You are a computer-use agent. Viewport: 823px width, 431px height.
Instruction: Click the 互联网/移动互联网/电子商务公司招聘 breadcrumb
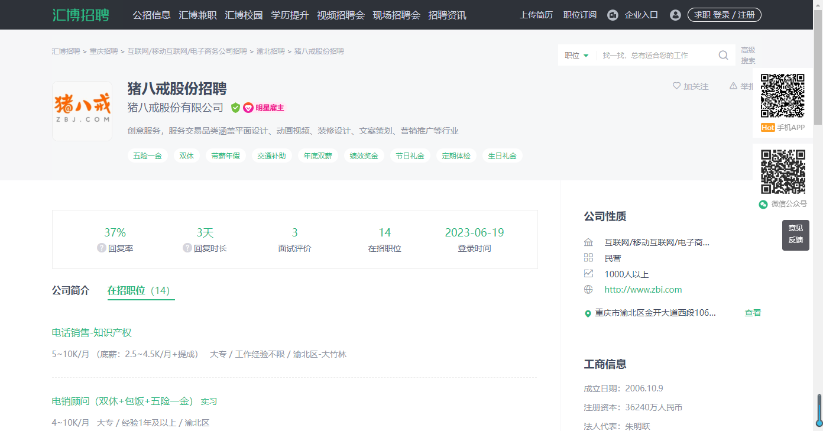tap(187, 51)
